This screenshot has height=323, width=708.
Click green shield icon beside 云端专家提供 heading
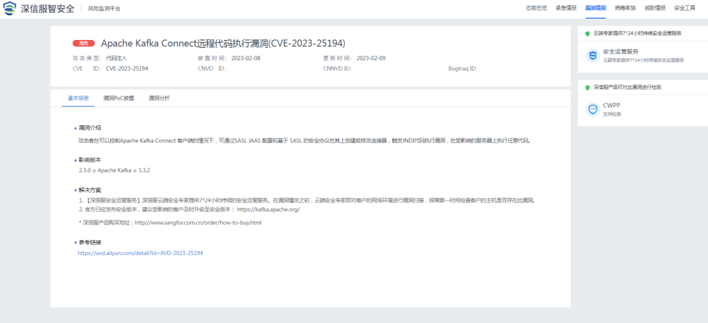(587, 33)
